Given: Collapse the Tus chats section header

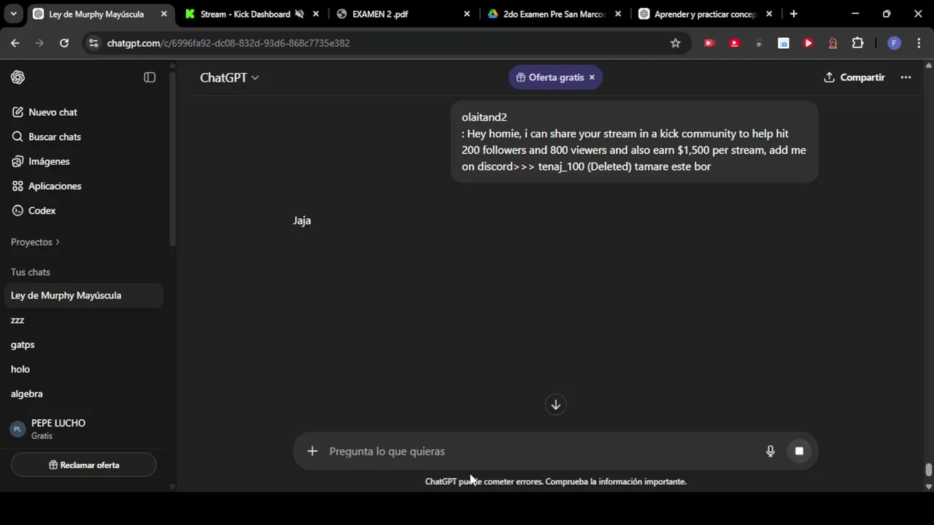Looking at the screenshot, I should (x=31, y=272).
